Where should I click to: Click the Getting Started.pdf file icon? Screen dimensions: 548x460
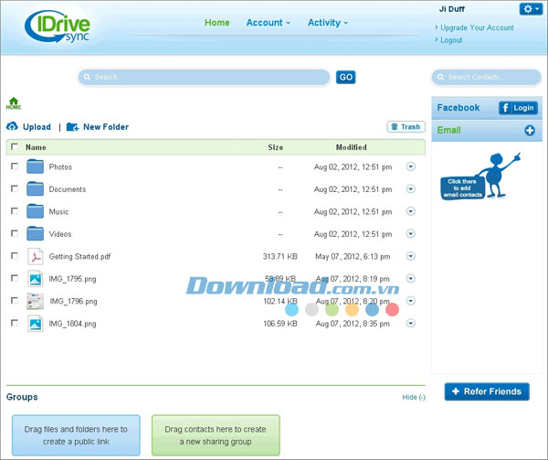[x=36, y=257]
